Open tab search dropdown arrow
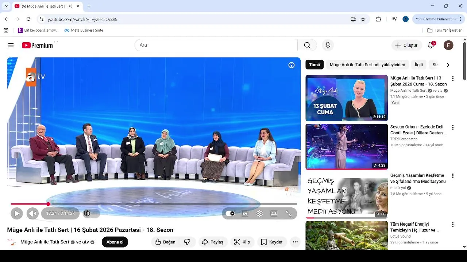467x262 pixels. [6, 6]
